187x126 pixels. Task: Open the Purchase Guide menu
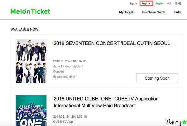154,12
